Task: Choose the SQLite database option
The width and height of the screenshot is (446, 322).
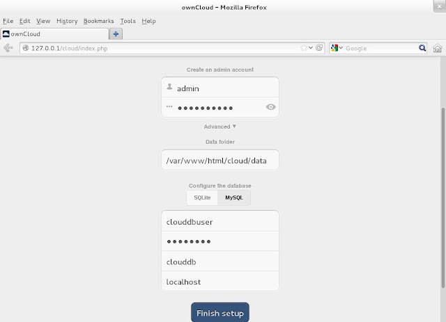Action: pyautogui.click(x=202, y=198)
